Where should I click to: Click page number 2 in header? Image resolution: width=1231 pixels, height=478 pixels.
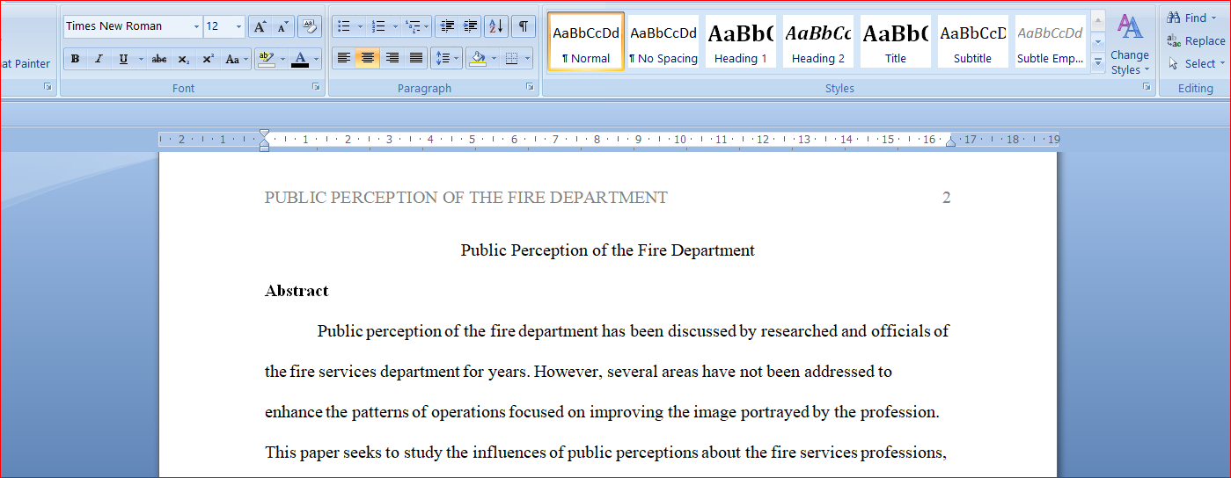947,198
